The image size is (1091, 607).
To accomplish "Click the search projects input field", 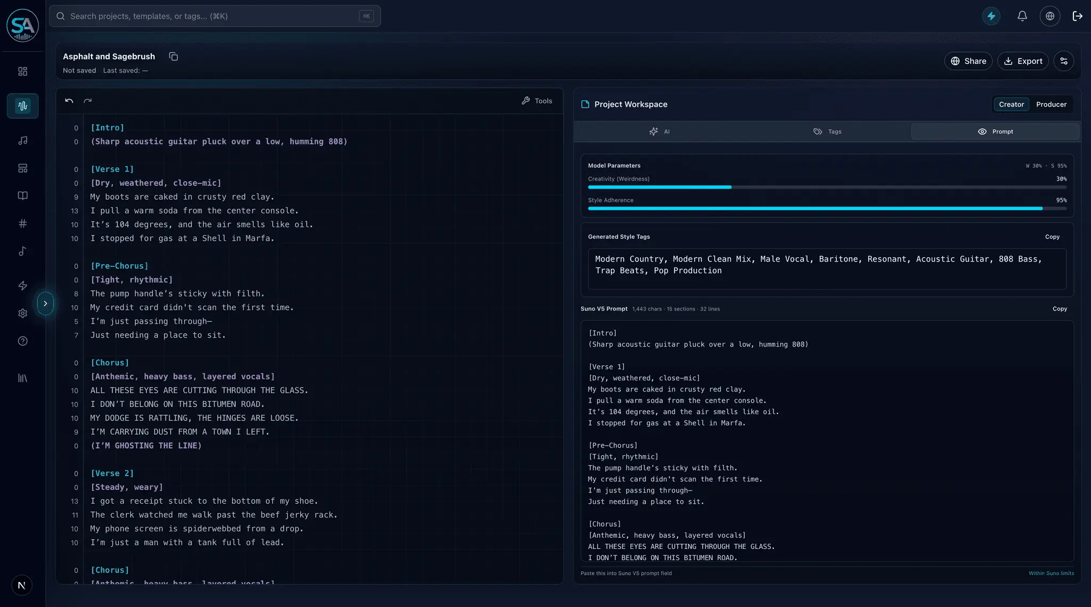I will click(215, 16).
